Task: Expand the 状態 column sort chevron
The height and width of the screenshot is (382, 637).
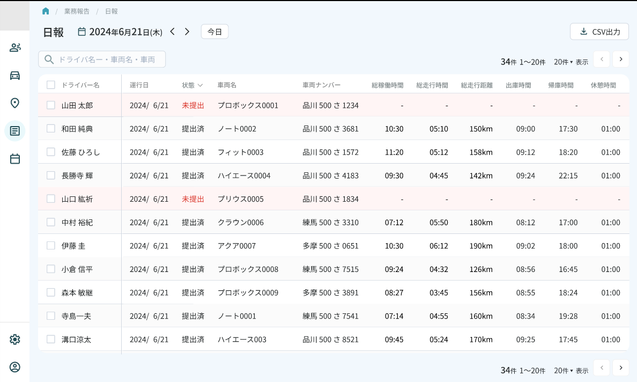Action: coord(201,85)
